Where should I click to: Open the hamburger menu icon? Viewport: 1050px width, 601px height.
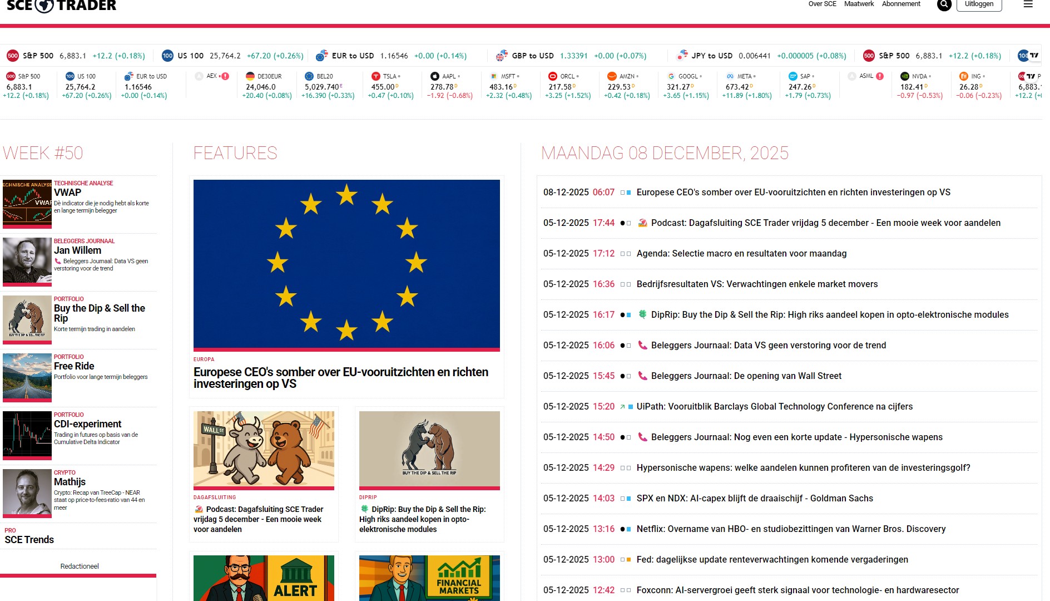point(1028,4)
